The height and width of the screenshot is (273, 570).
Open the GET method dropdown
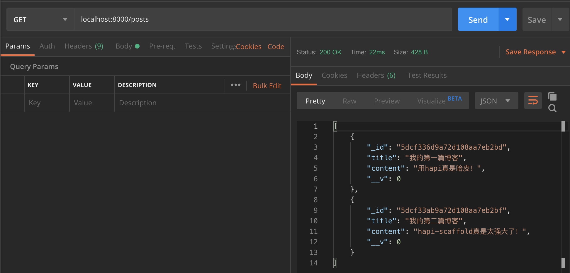[x=40, y=20]
